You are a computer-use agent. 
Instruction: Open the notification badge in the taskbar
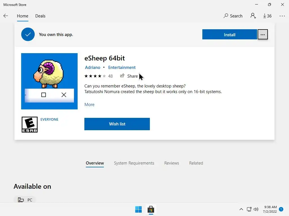pyautogui.click(x=281, y=209)
